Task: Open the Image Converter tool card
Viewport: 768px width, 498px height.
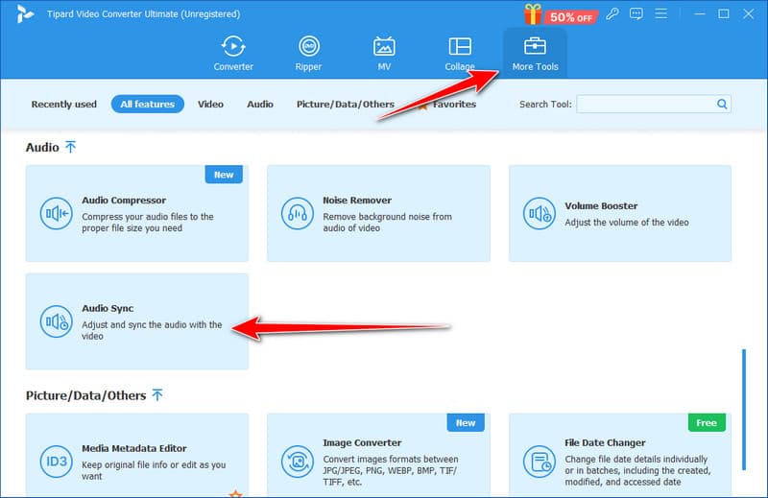Action: coord(378,455)
